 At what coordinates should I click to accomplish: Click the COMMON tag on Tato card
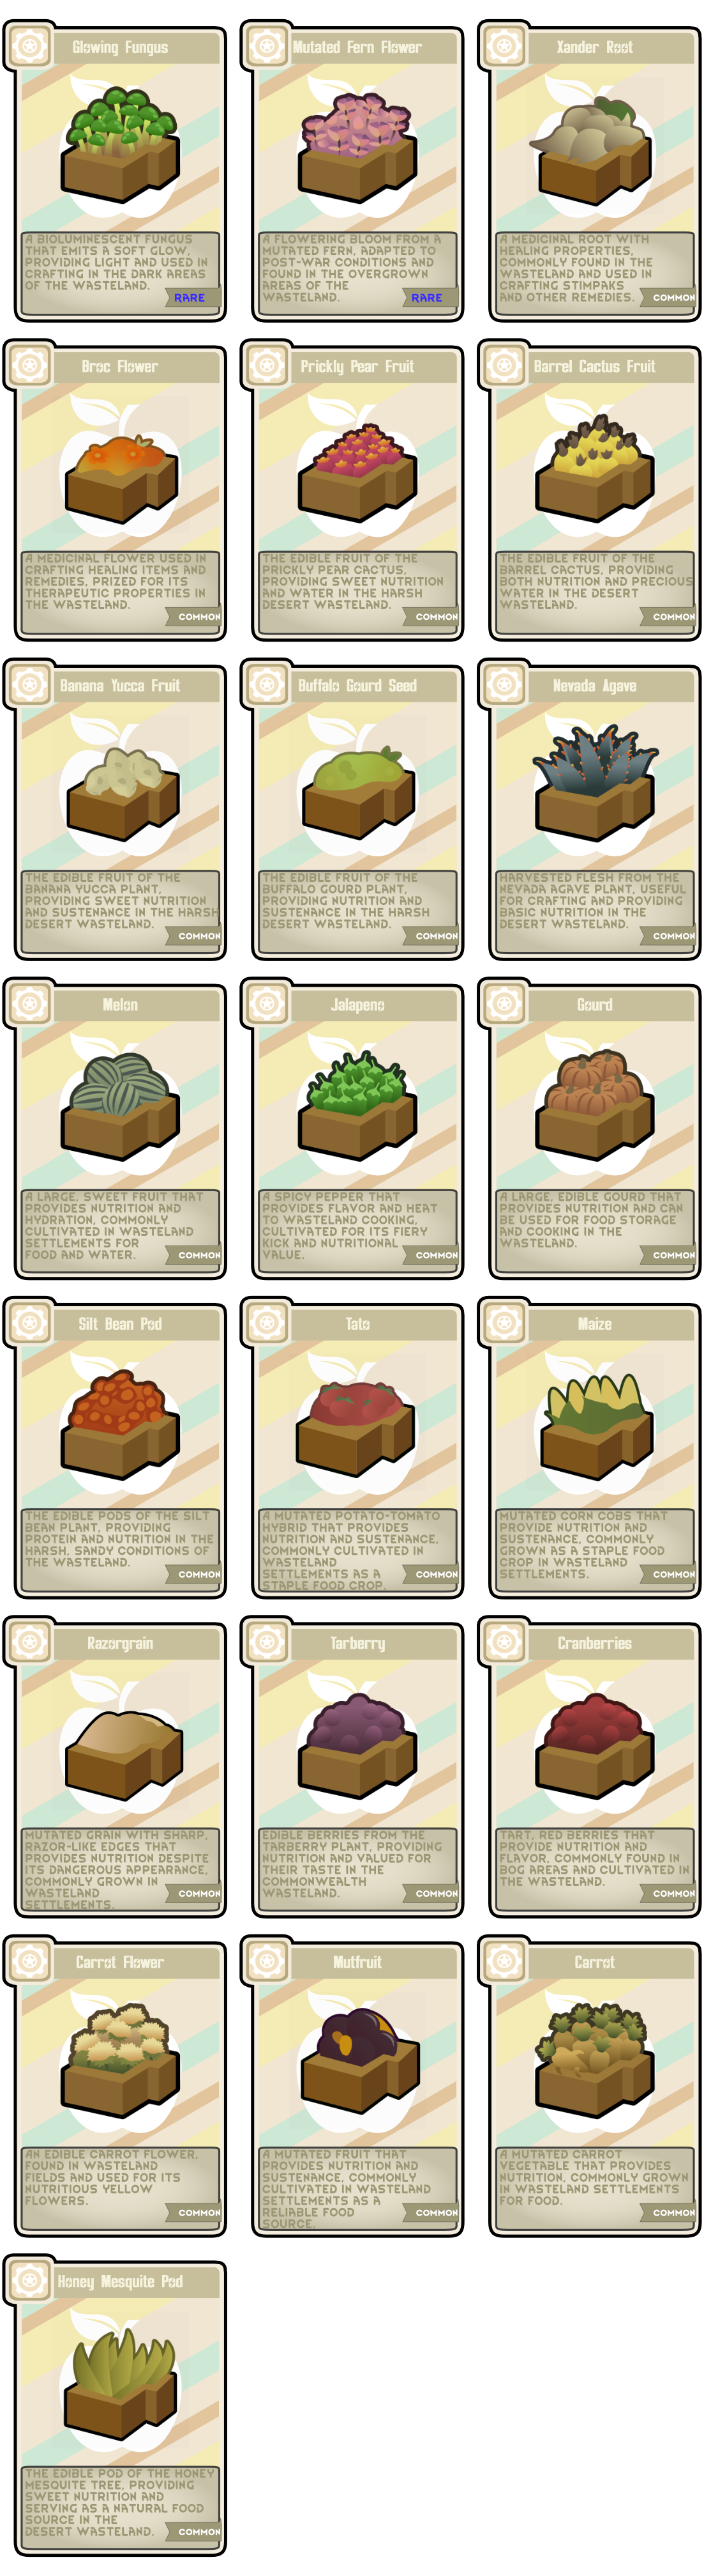tap(437, 1574)
